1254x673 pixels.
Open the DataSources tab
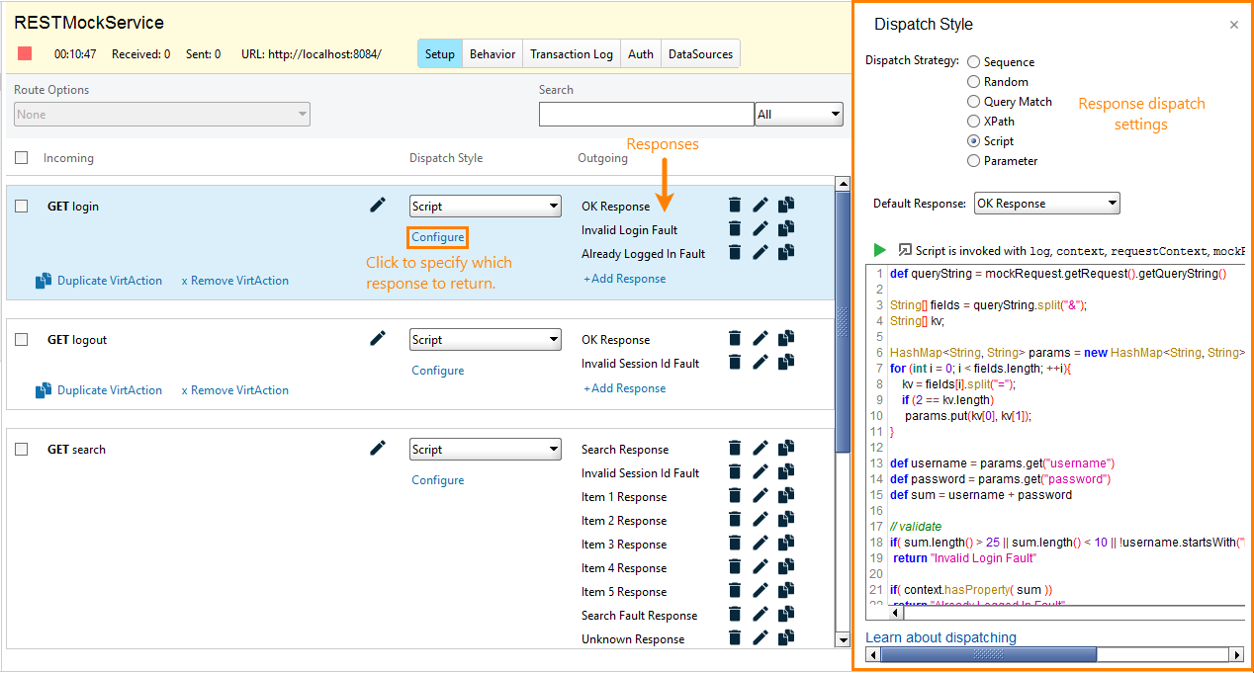[x=700, y=54]
